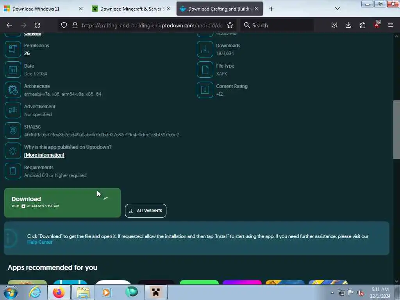This screenshot has width=400, height=300.
Task: Click the XAPK file type value
Action: pos(221,74)
